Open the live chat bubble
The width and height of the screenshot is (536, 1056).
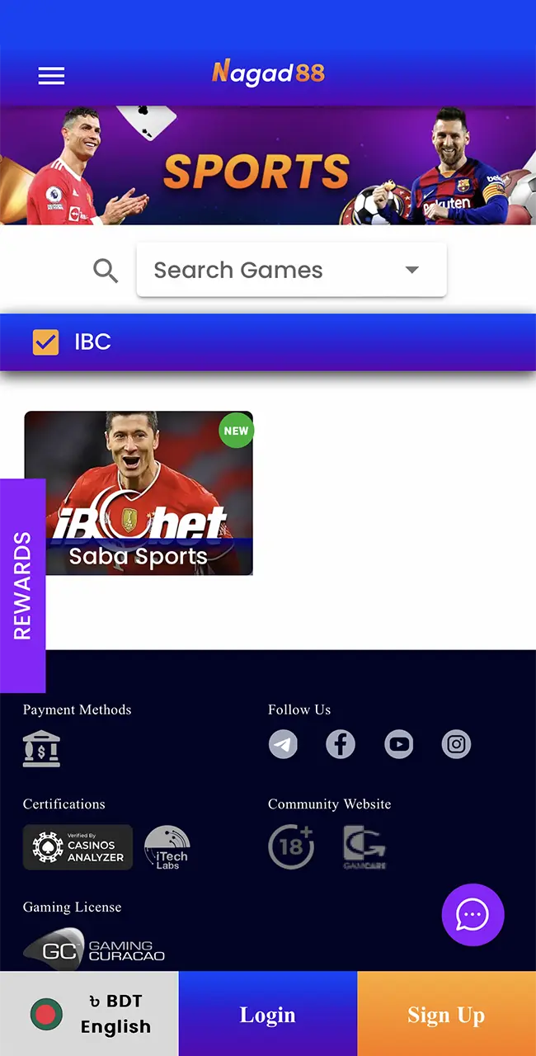pos(473,915)
